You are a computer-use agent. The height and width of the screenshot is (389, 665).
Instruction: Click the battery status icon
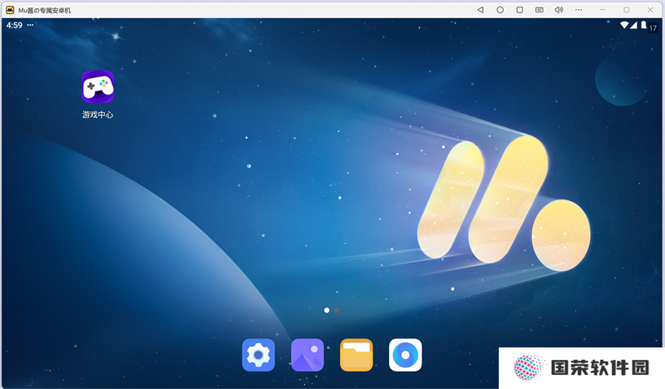pos(643,25)
